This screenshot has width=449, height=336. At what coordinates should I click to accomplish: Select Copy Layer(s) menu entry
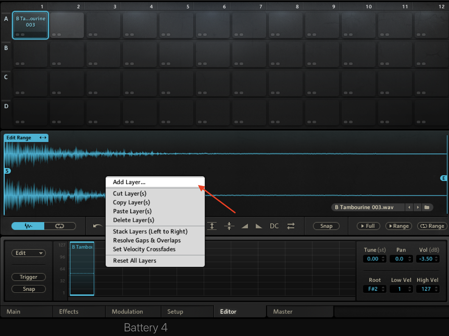(155, 202)
